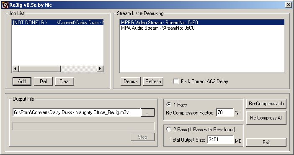Click the disabled Stop button

click(142, 137)
